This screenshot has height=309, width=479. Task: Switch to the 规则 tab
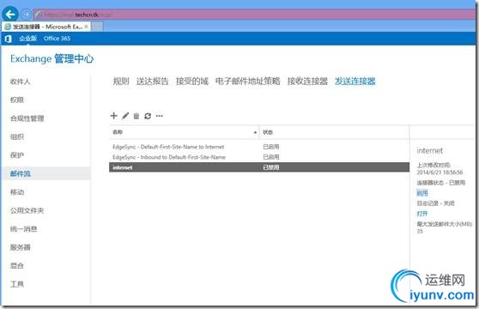click(x=121, y=82)
